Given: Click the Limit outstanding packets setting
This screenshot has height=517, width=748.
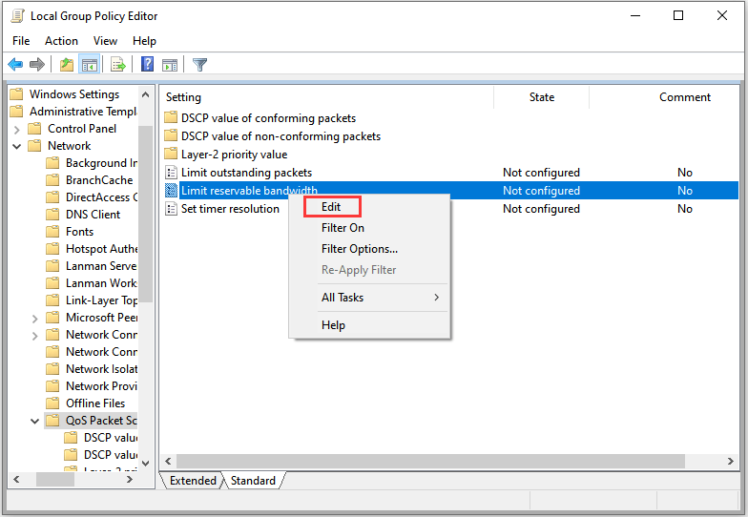Looking at the screenshot, I should (x=246, y=172).
